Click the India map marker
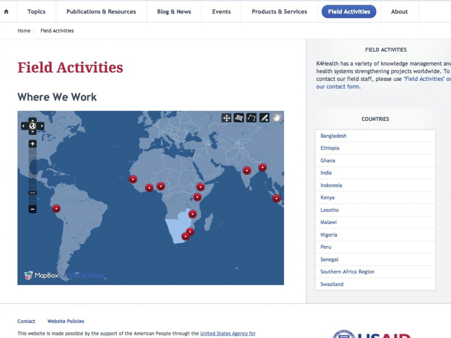451x338 pixels. (x=247, y=170)
